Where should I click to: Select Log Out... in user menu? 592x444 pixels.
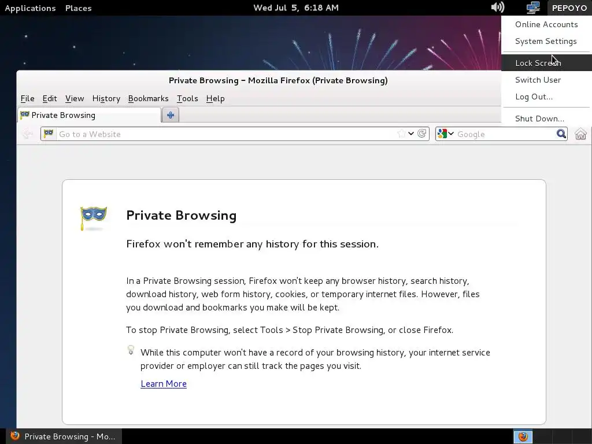(x=546, y=97)
